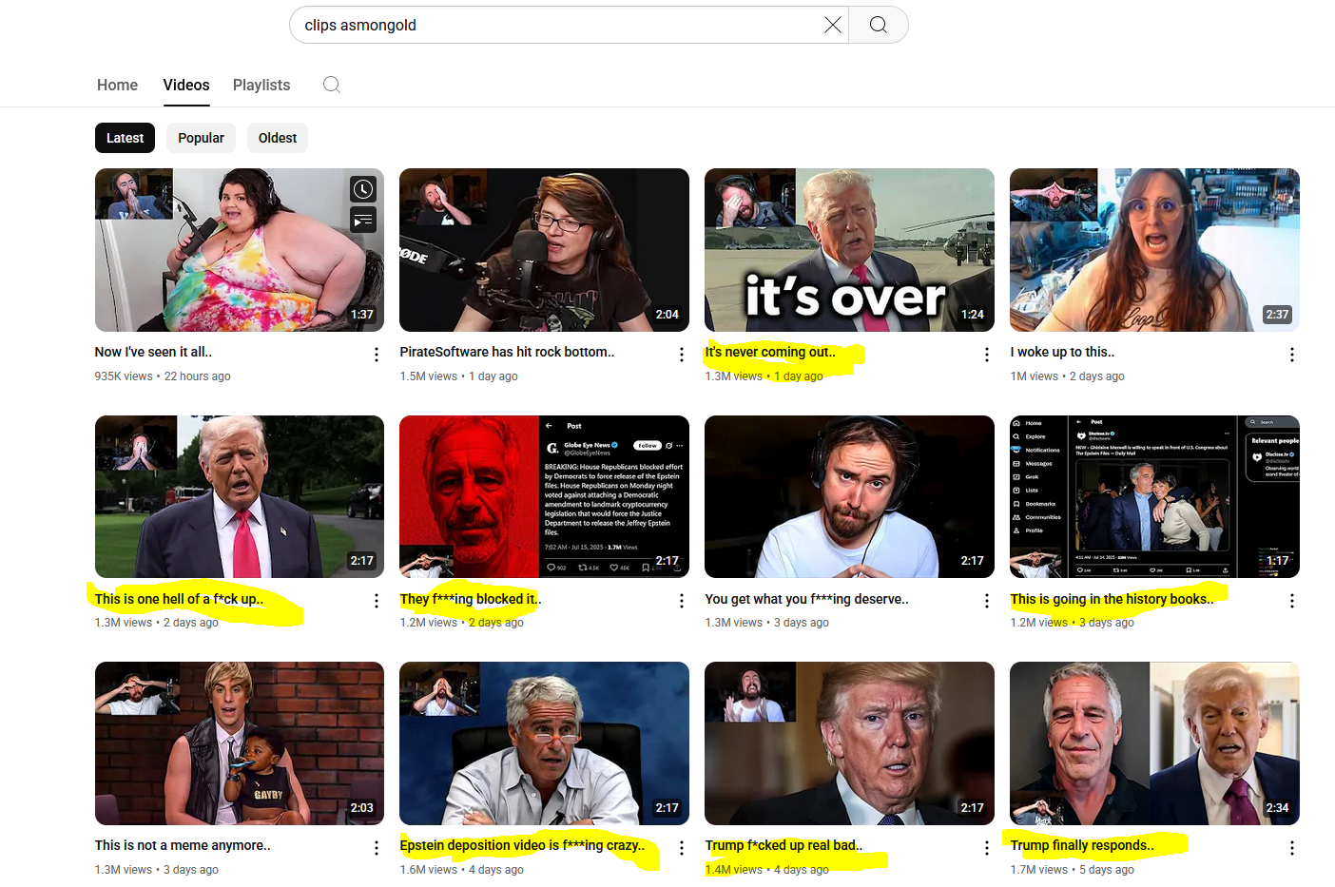
Task: Click '1.5M views • 1 day ago' text
Action: 458,376
